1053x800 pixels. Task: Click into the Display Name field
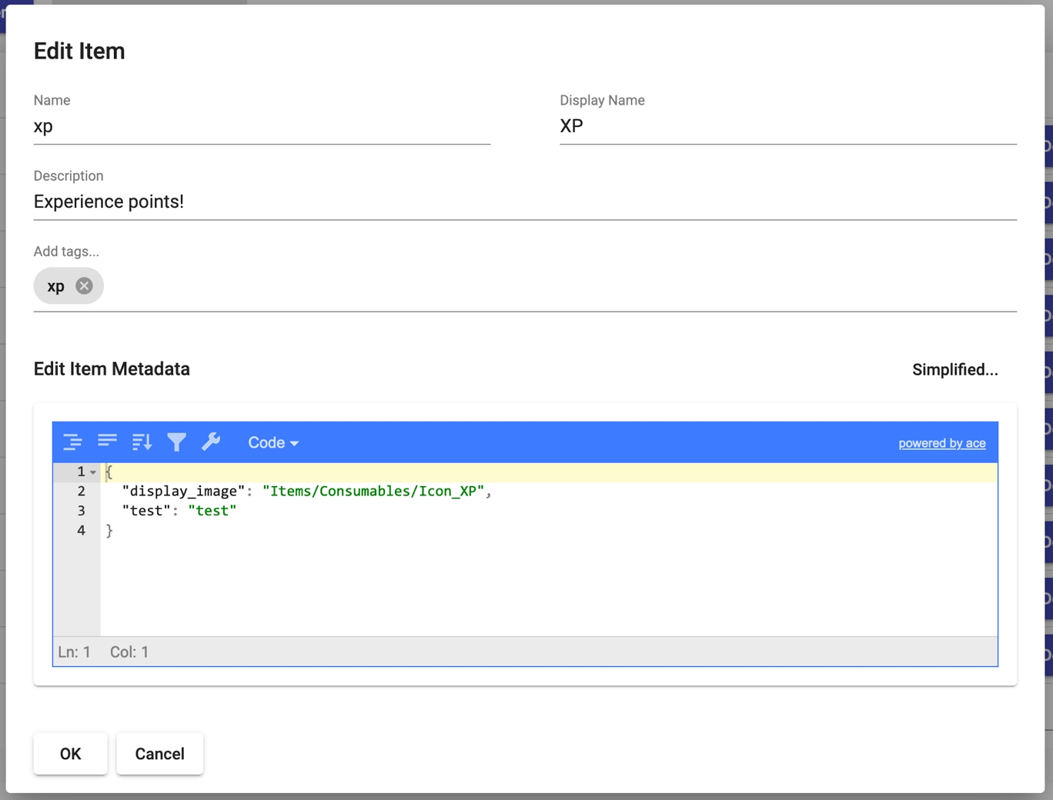(x=787, y=127)
